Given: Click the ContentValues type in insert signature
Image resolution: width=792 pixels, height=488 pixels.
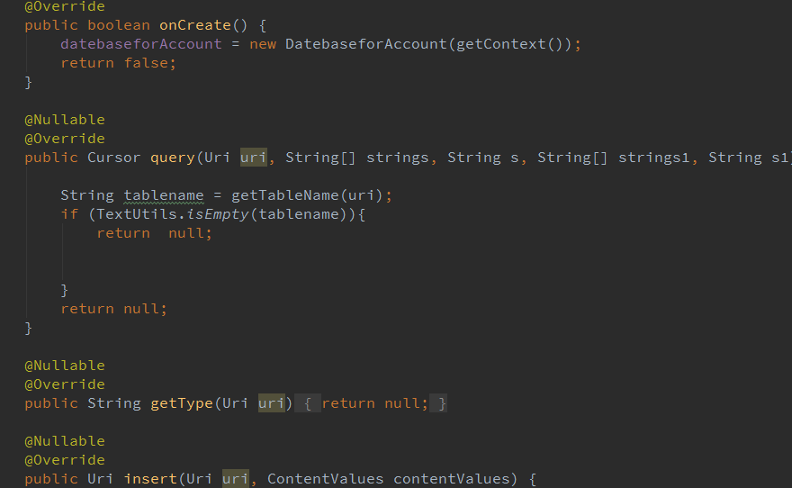Looking at the screenshot, I should coord(325,479).
